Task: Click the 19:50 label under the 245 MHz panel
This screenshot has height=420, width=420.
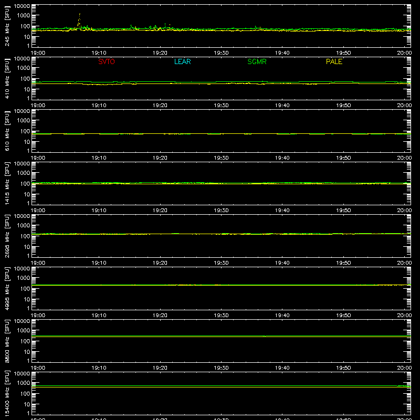Action: tap(343, 53)
